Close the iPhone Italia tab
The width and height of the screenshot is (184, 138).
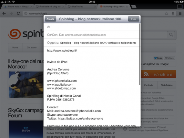coord(31,7)
